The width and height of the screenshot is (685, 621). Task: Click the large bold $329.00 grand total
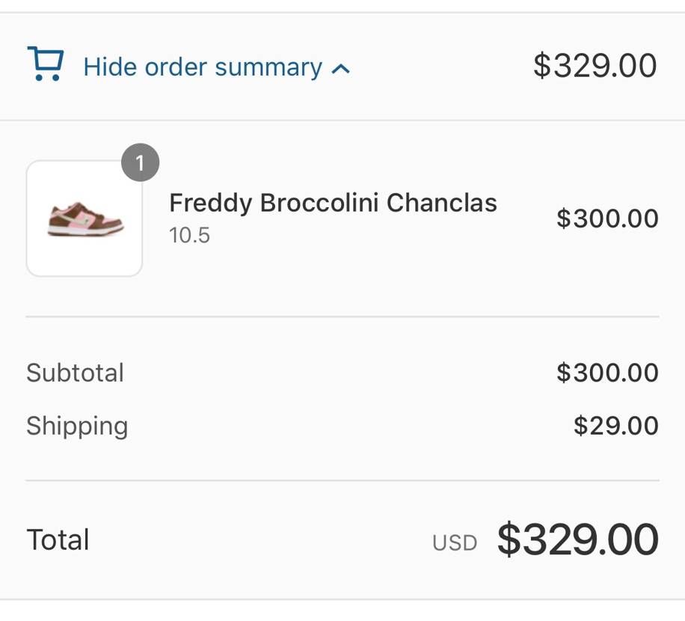(x=577, y=539)
